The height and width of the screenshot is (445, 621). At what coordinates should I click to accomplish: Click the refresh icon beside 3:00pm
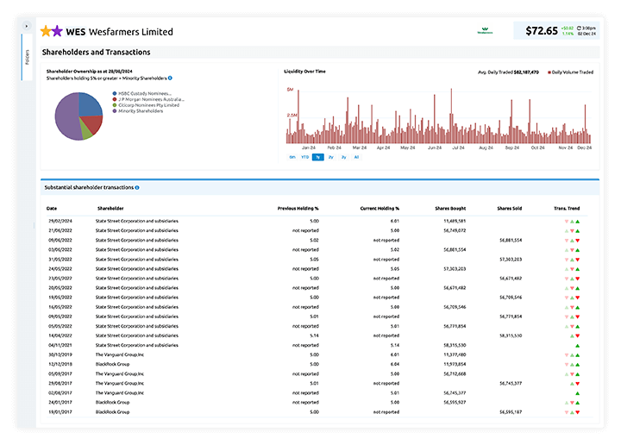tap(580, 28)
